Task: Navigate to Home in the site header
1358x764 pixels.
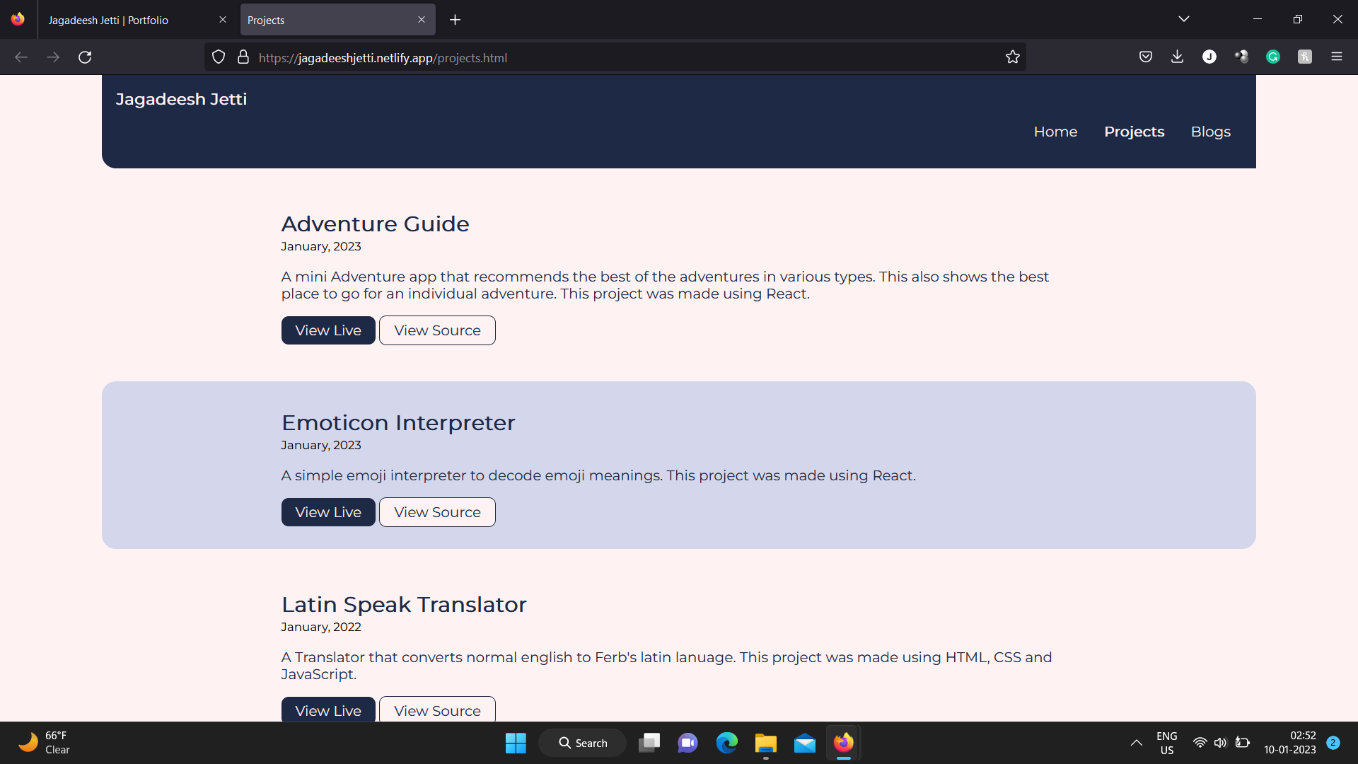Action: [1055, 132]
